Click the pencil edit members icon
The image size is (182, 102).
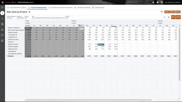pyautogui.click(x=164, y=17)
